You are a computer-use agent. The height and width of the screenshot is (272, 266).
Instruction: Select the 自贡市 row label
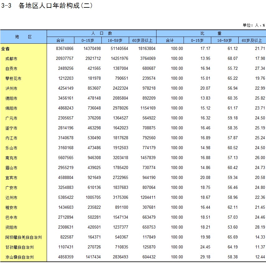pyautogui.click(x=11, y=69)
